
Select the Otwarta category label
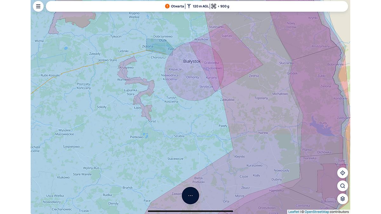(x=177, y=6)
